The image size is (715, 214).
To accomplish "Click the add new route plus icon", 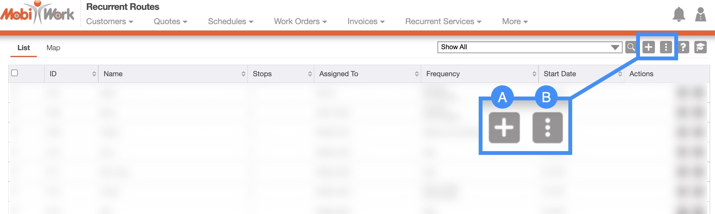I will [648, 47].
